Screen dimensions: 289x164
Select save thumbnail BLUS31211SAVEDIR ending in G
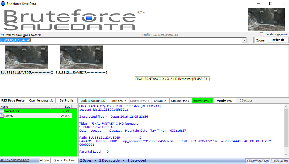tap(27, 57)
